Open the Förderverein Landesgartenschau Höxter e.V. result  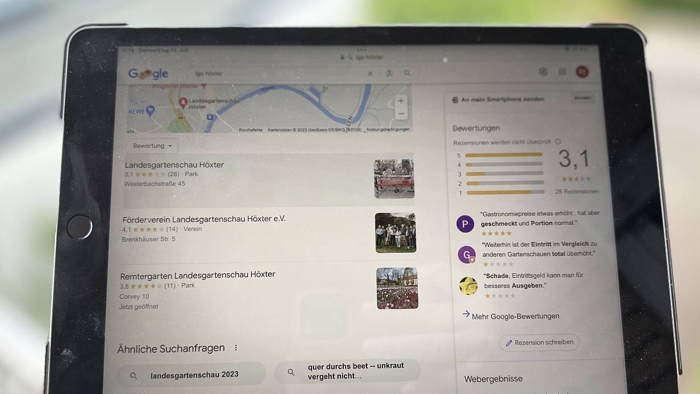tap(268, 232)
